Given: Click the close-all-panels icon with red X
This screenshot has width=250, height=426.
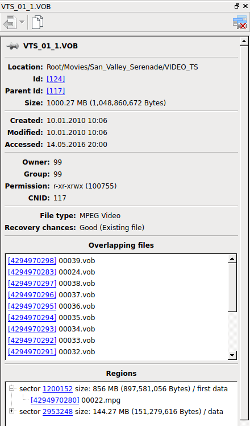Looking at the screenshot, I should tap(240, 22).
